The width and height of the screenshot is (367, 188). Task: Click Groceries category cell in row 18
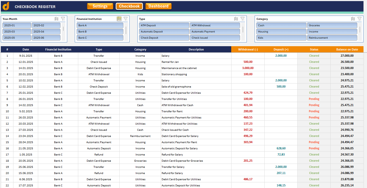point(140,161)
